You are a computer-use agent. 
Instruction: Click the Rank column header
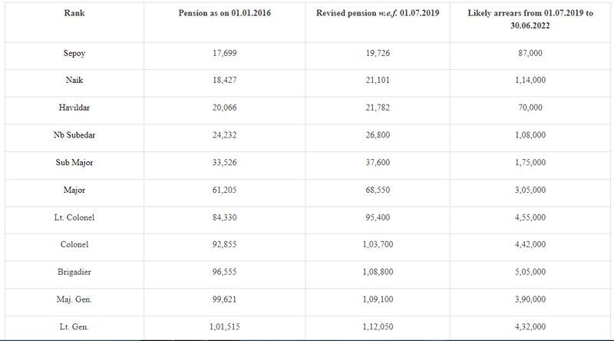click(74, 13)
